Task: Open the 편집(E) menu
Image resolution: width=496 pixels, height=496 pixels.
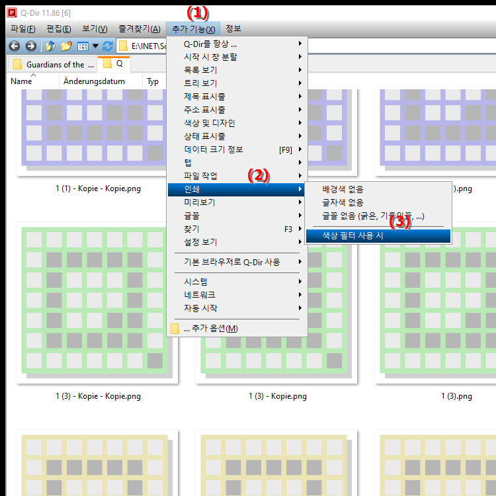Action: pos(59,29)
